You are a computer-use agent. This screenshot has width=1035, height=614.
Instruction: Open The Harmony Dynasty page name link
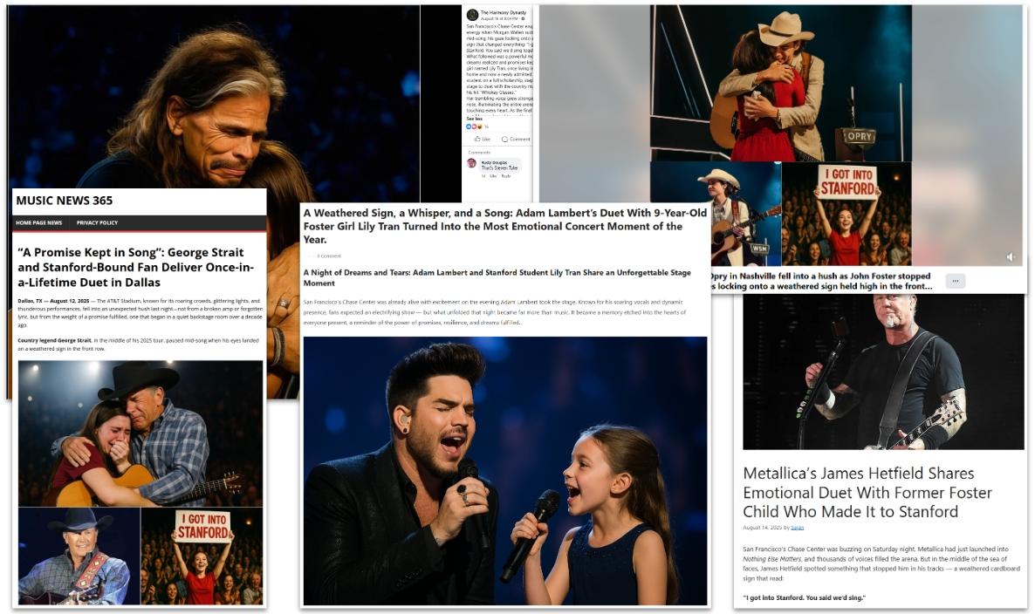click(504, 12)
